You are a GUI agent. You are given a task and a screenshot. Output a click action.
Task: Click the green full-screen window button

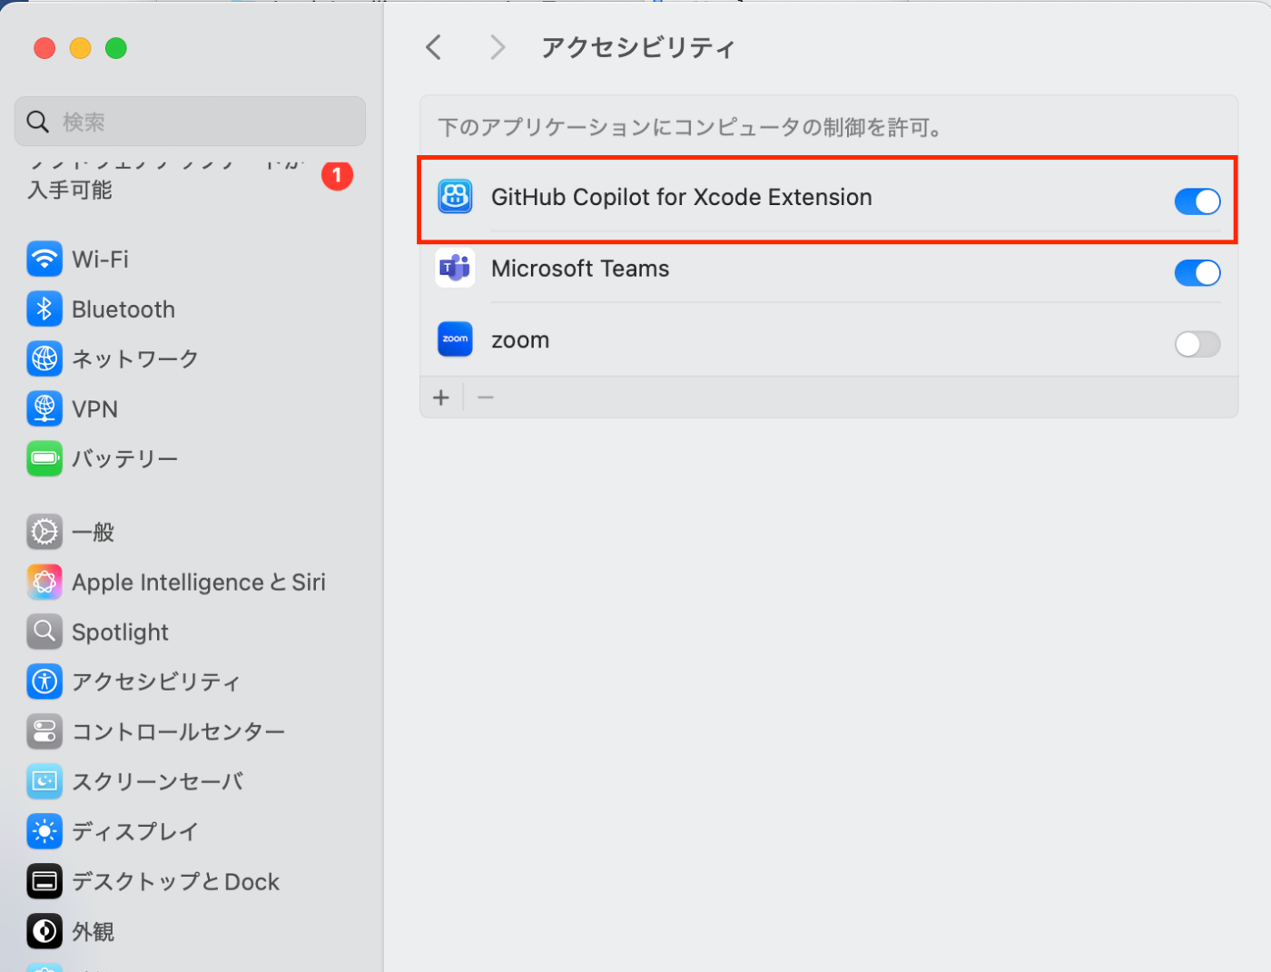coord(116,48)
